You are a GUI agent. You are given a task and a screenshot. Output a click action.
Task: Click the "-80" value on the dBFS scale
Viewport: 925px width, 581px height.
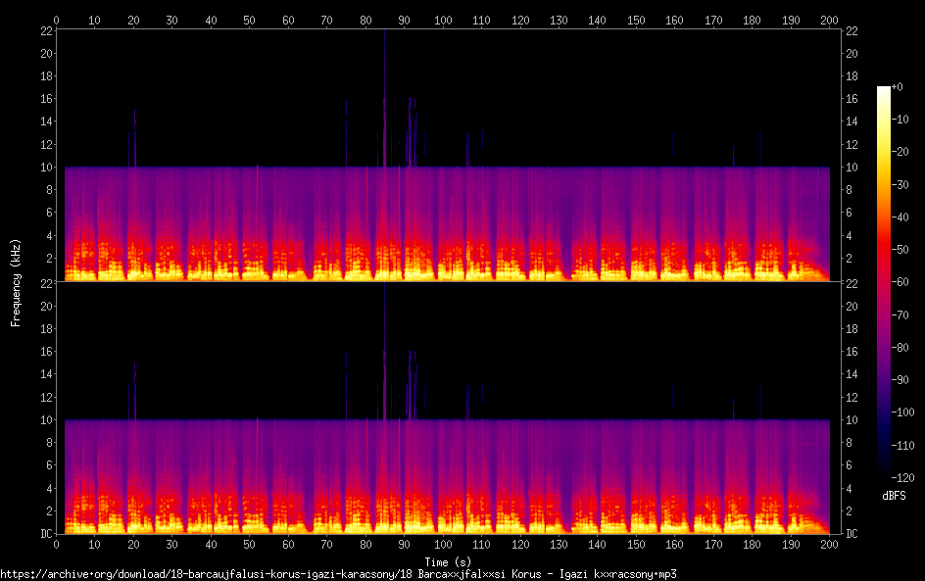click(x=900, y=348)
